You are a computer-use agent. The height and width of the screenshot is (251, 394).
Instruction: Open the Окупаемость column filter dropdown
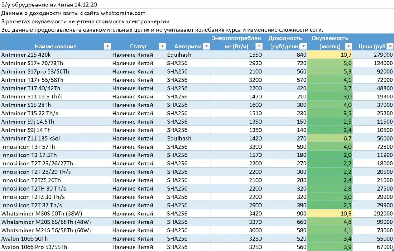click(x=348, y=46)
